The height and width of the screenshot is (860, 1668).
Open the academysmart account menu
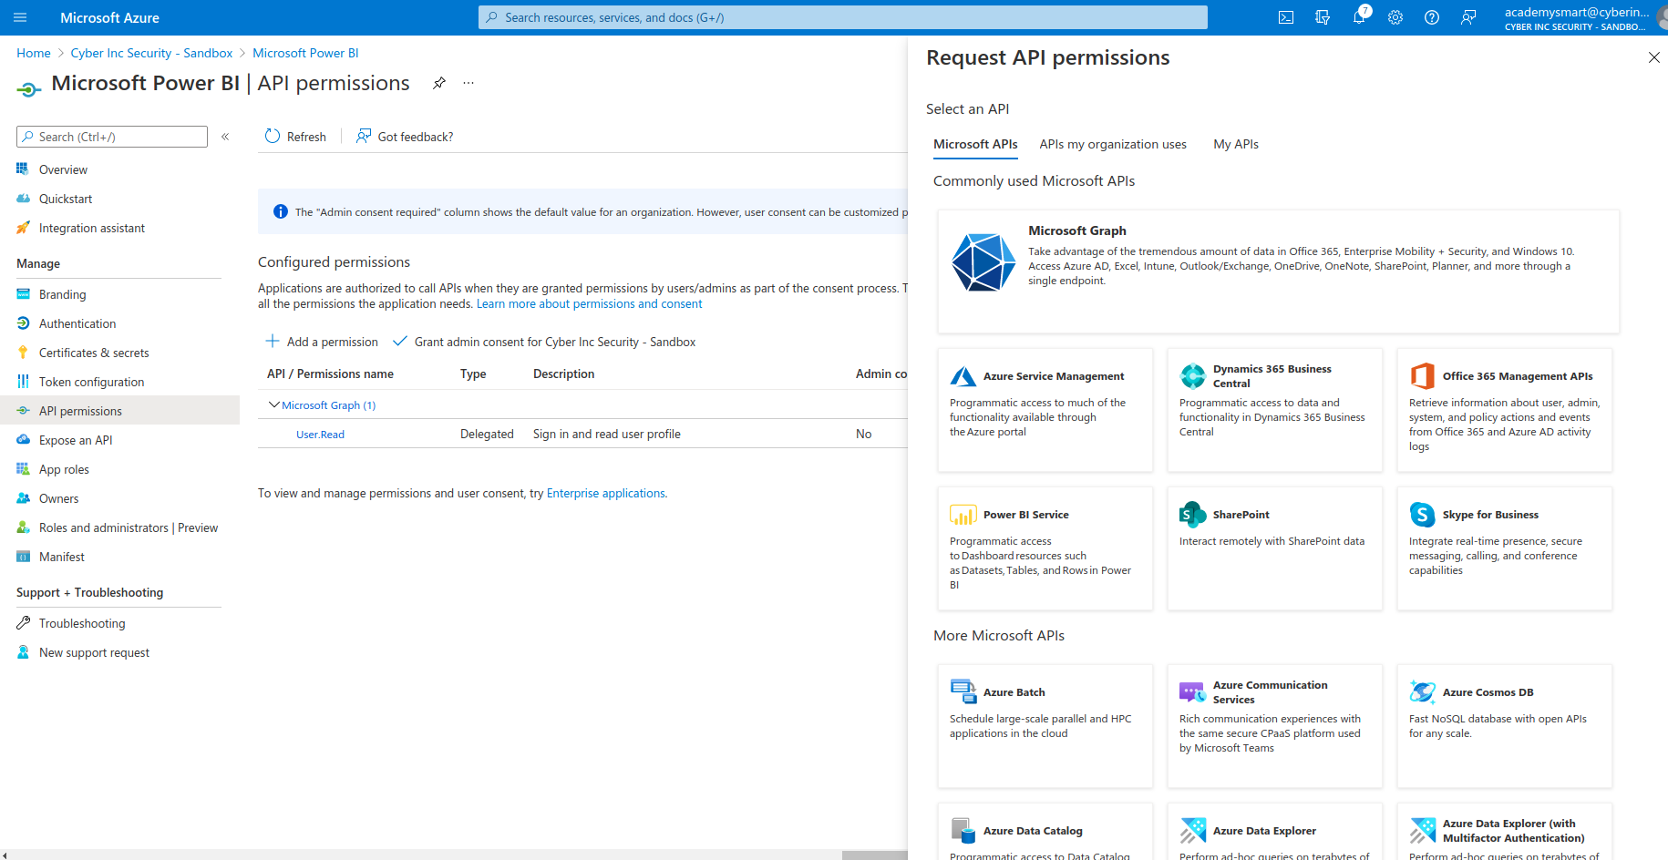pos(1584,17)
